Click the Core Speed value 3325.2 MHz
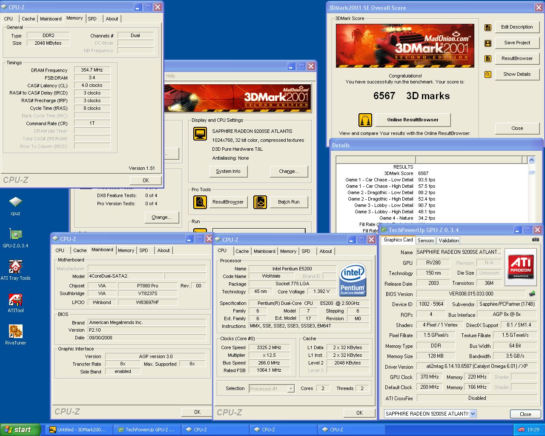Image resolution: width=545 pixels, height=436 pixels. (x=269, y=348)
